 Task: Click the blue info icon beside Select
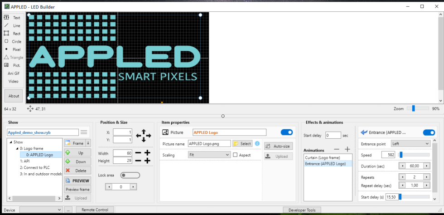[x=257, y=143]
